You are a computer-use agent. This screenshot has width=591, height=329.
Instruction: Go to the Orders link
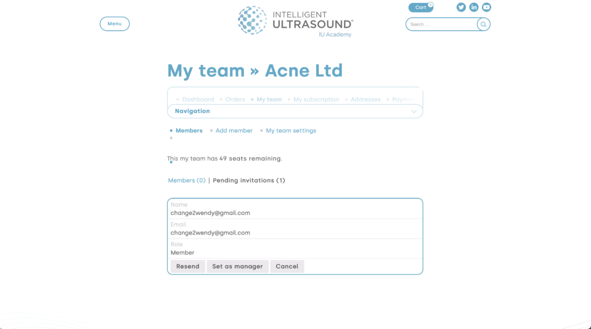pyautogui.click(x=235, y=100)
